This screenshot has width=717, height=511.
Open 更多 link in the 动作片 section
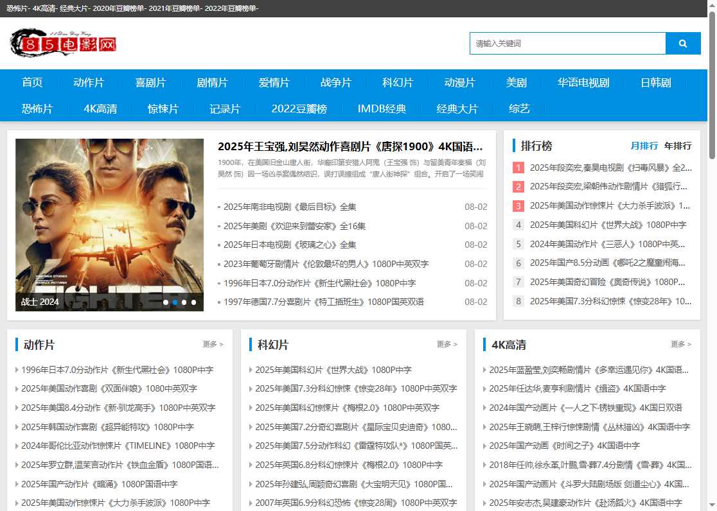click(213, 344)
